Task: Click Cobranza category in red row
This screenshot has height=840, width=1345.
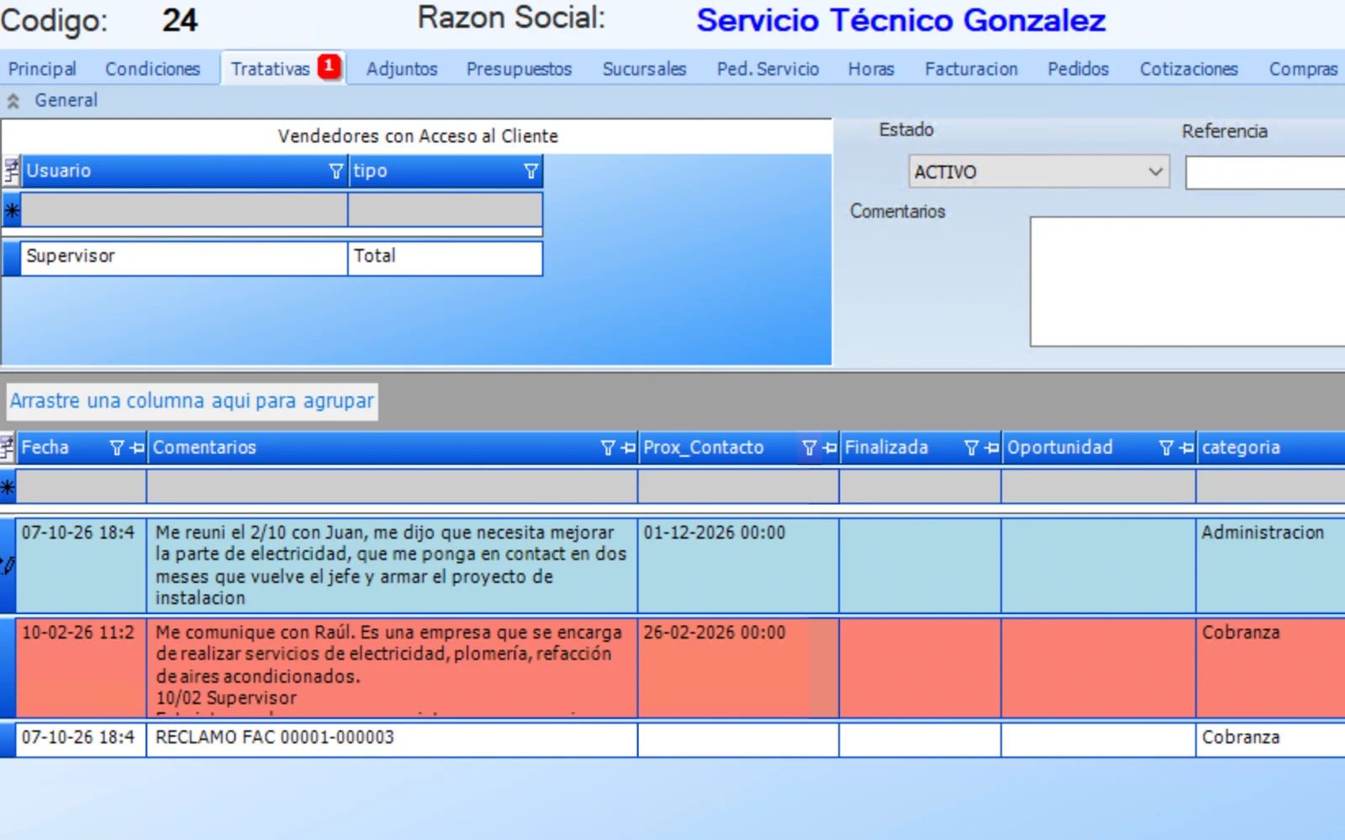Action: click(x=1271, y=668)
